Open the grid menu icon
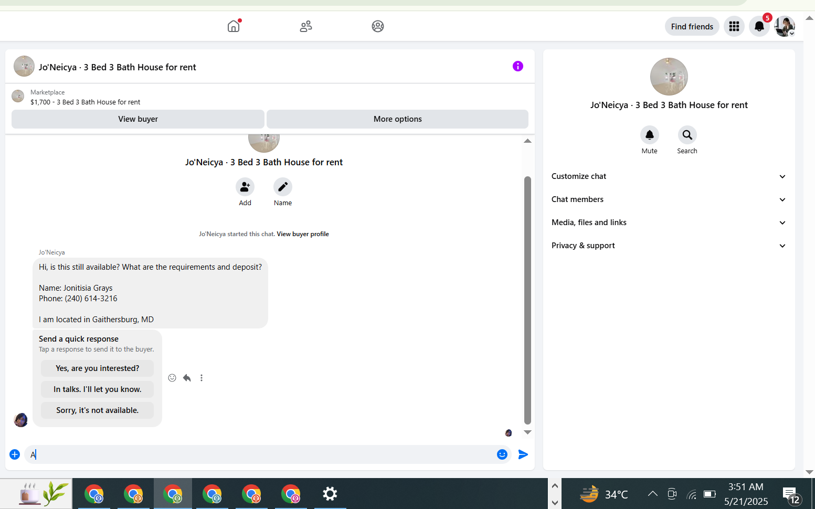Image resolution: width=815 pixels, height=509 pixels. coord(734,26)
